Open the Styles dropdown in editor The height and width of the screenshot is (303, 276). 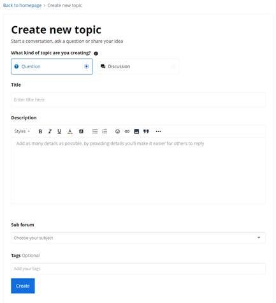tap(22, 131)
